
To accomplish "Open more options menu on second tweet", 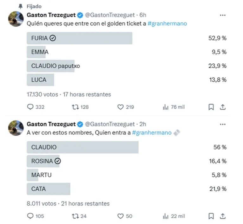I will point(223,124).
